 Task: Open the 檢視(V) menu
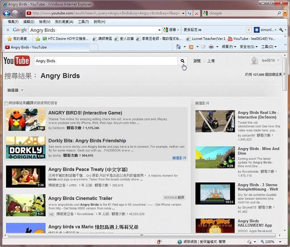[45, 22]
